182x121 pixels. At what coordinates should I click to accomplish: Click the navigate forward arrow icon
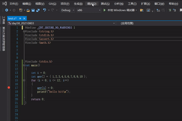tap(14, 10)
